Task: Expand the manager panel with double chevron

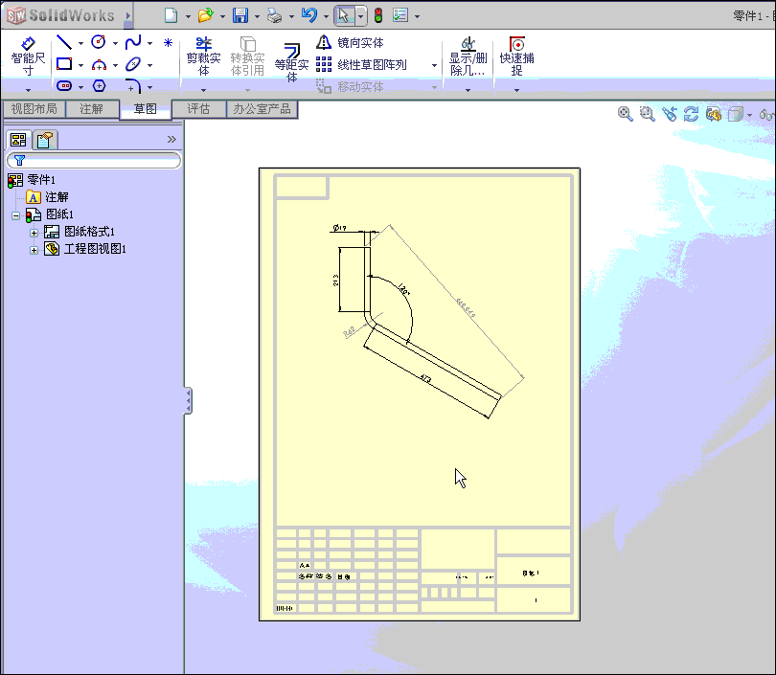Action: click(x=171, y=140)
